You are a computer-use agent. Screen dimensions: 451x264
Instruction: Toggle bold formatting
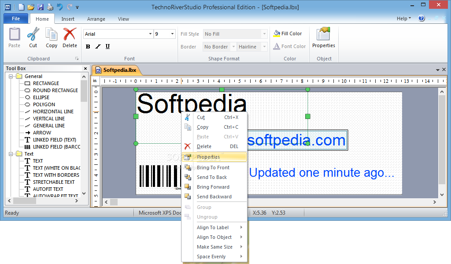coord(88,46)
